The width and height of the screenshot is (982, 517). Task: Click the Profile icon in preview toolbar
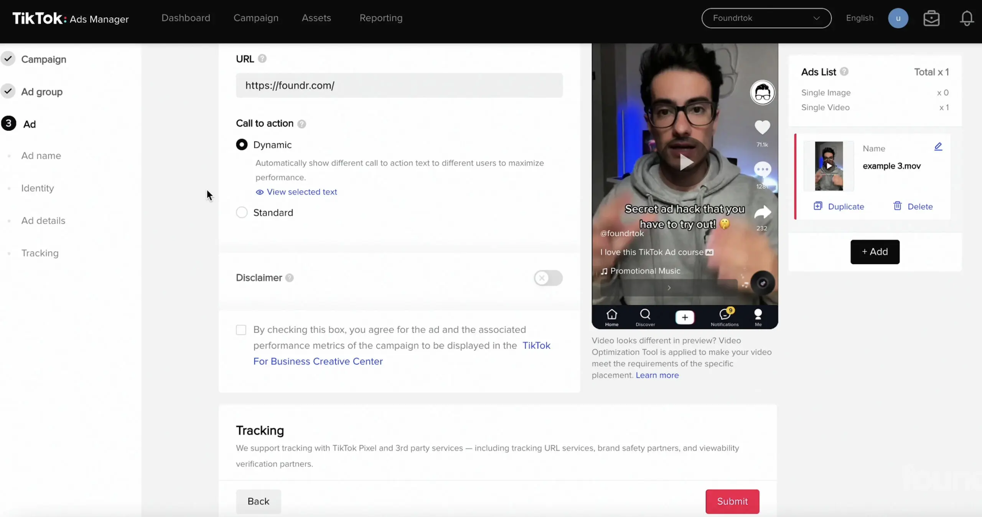click(x=758, y=317)
